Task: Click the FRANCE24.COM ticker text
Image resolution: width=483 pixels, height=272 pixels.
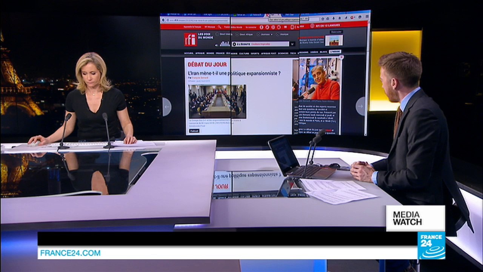Action: click(x=70, y=253)
